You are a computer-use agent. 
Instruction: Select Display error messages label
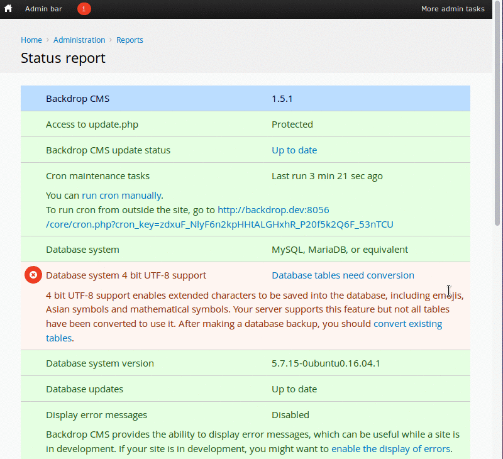(x=96, y=415)
